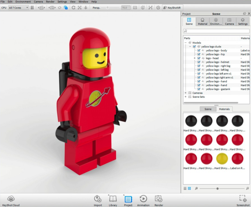This screenshot has height=207, width=251.
Task: Click the camera snapshot toolbar icon
Action: 52,8
